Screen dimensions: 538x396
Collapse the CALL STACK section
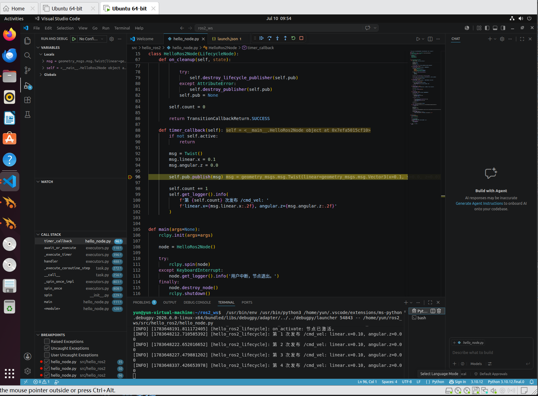tap(51, 235)
